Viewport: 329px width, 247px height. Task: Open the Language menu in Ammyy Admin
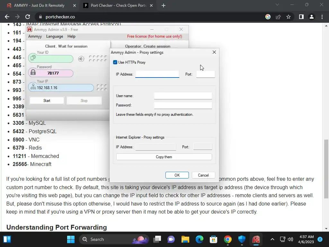click(55, 36)
